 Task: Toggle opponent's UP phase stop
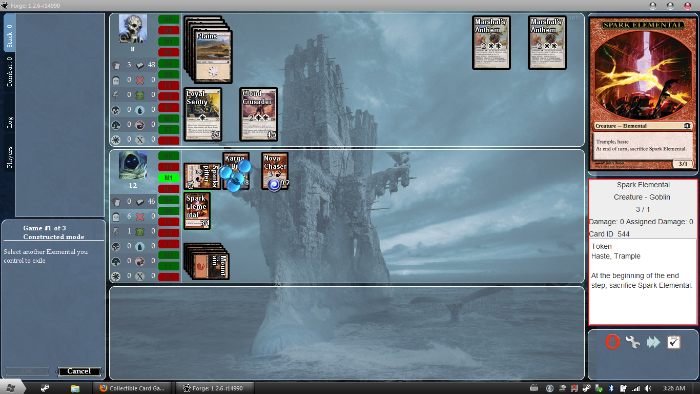point(169,19)
